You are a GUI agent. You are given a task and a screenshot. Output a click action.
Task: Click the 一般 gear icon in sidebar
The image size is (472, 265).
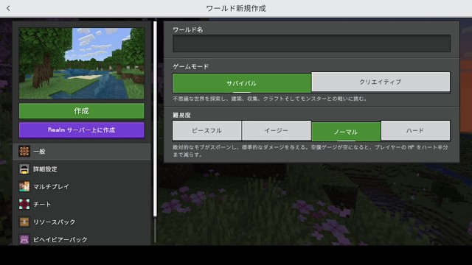click(24, 151)
